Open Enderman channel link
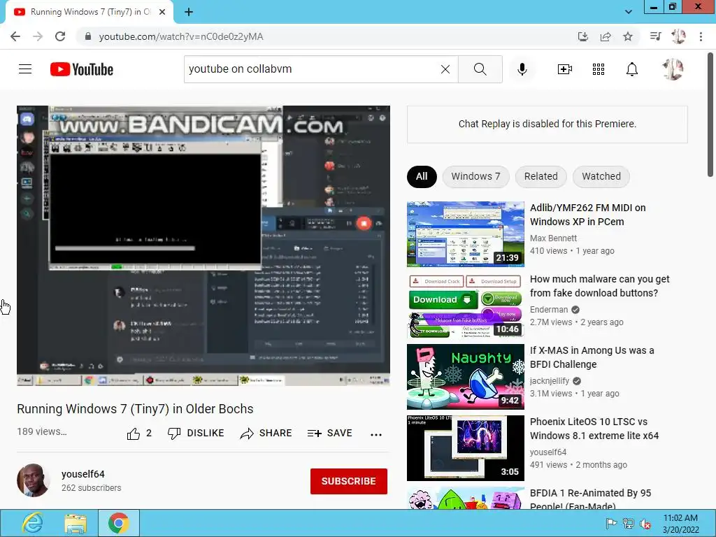716x537 pixels. coord(549,309)
